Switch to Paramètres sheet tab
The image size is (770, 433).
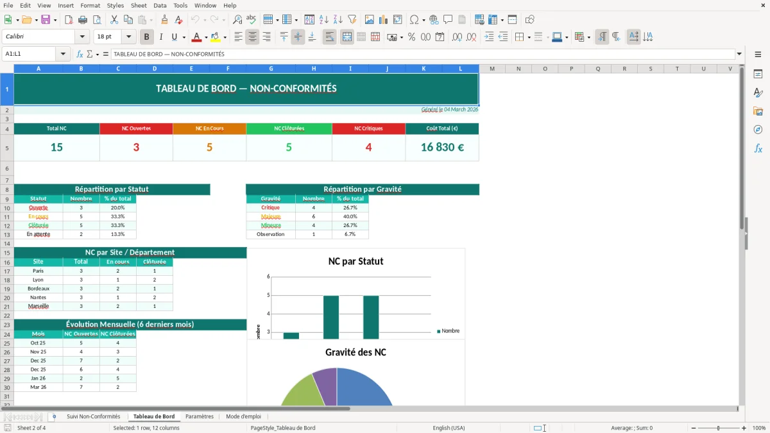point(200,416)
